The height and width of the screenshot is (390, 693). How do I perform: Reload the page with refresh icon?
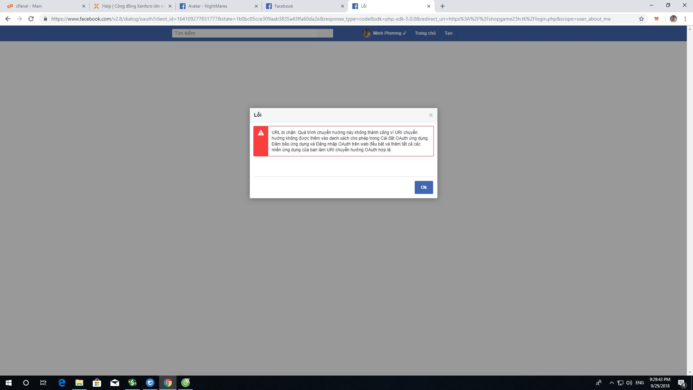click(x=31, y=19)
